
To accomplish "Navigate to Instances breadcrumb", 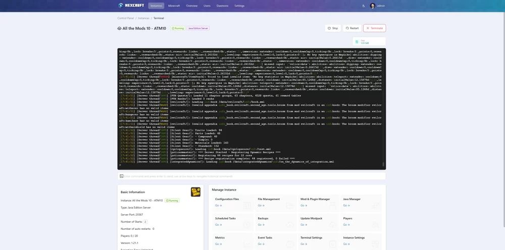I will click(x=143, y=18).
